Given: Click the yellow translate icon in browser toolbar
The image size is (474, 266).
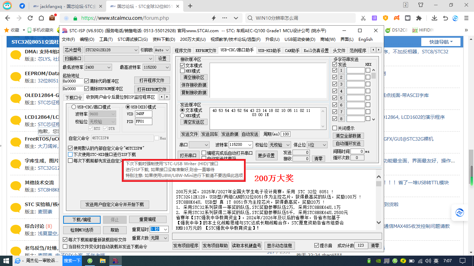Looking at the screenshot, I should coord(374,18).
